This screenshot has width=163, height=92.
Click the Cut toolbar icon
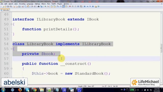click(x=23, y=6)
